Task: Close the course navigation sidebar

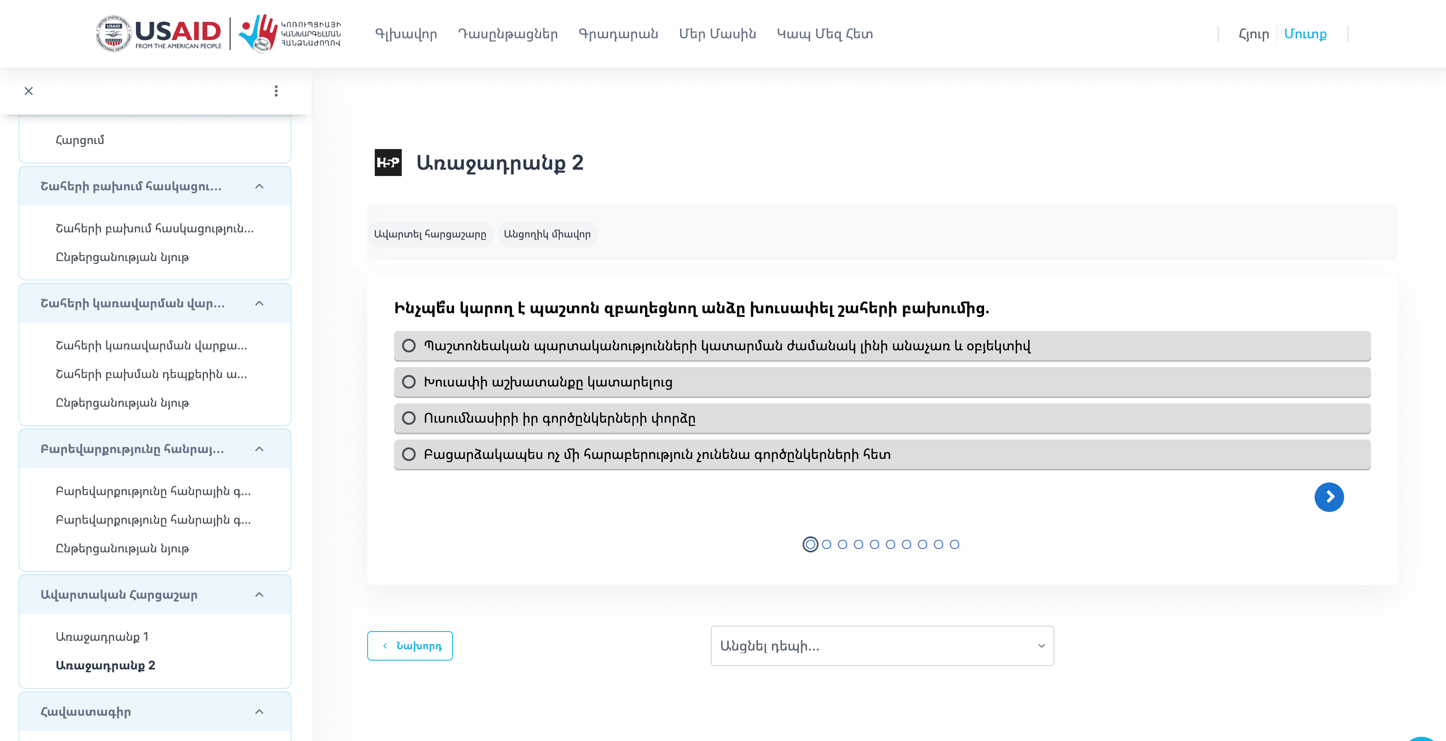Action: [29, 91]
